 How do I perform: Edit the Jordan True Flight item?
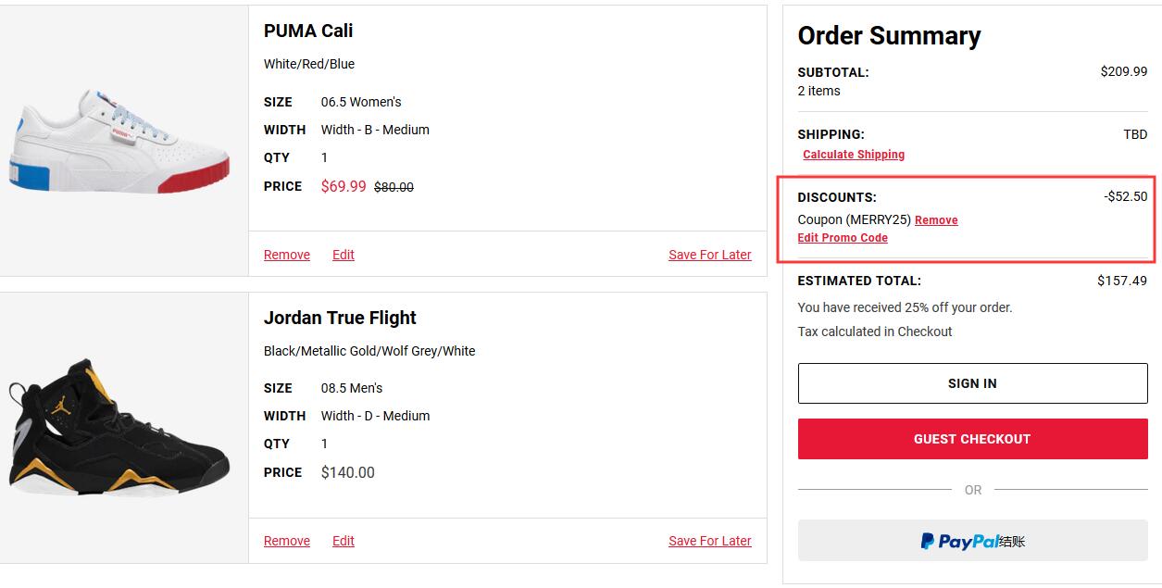[x=344, y=541]
